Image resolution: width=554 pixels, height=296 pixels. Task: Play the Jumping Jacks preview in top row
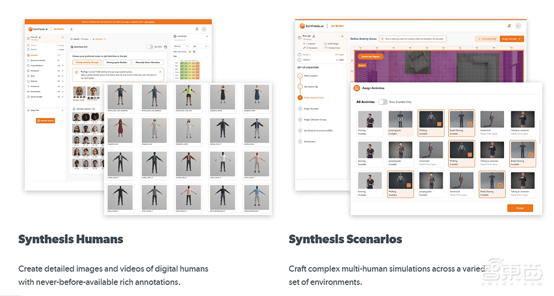(401, 119)
